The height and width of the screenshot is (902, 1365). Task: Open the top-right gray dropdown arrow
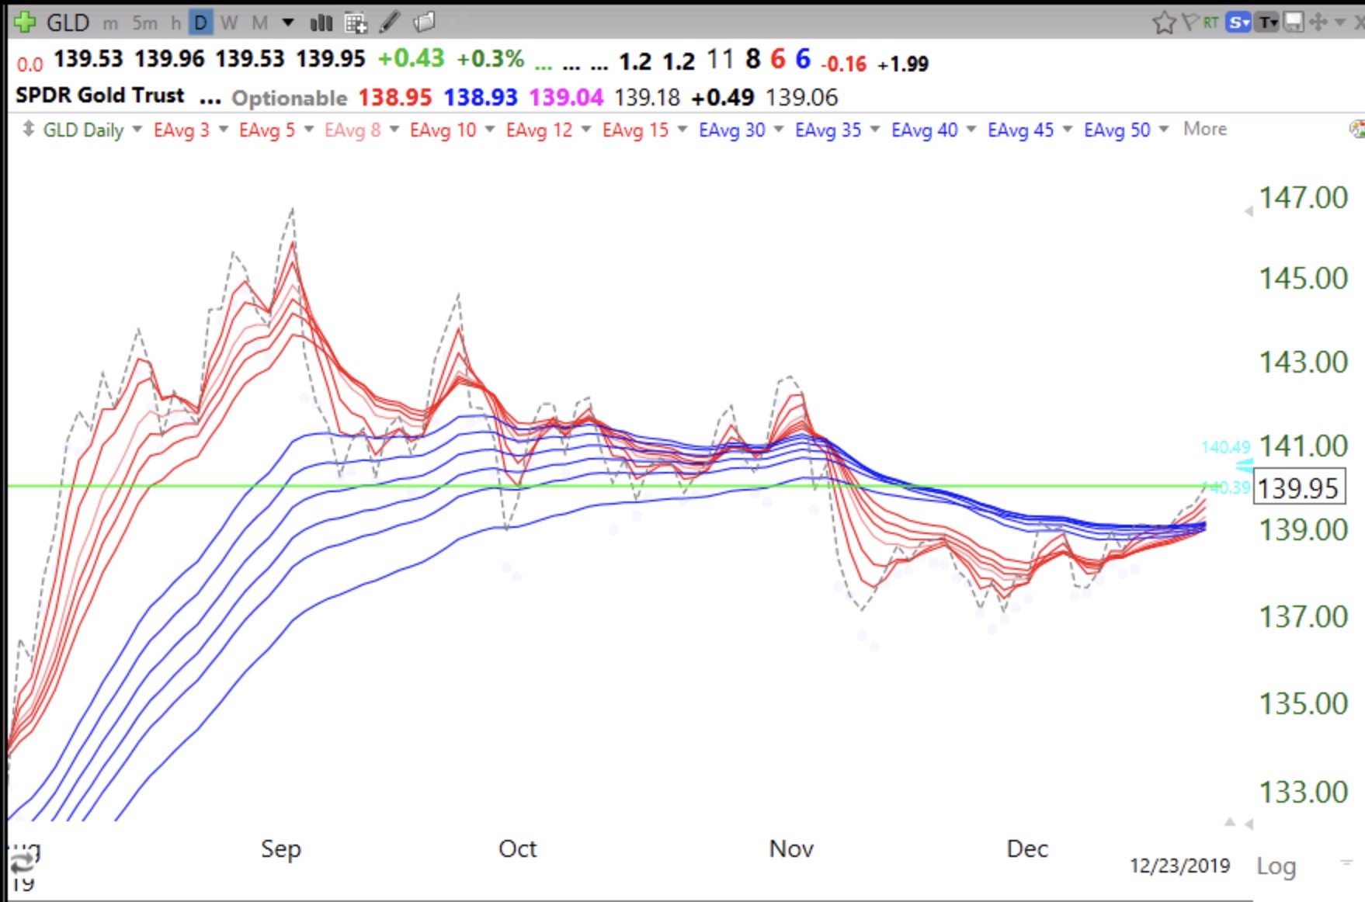1339,23
